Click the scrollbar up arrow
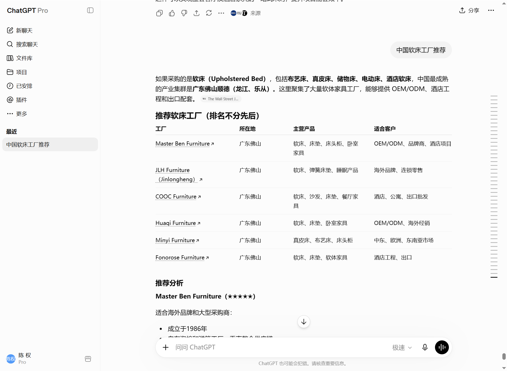This screenshot has height=371, width=507. 504,3
